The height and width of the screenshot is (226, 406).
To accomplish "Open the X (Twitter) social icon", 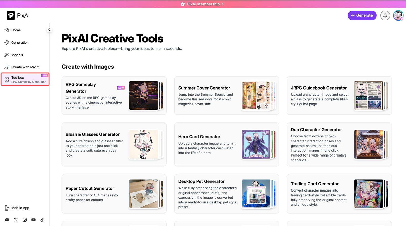I will point(16,220).
